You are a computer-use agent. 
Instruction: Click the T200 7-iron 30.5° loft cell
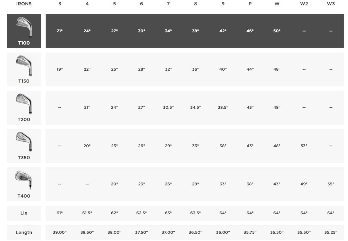pyautogui.click(x=168, y=107)
